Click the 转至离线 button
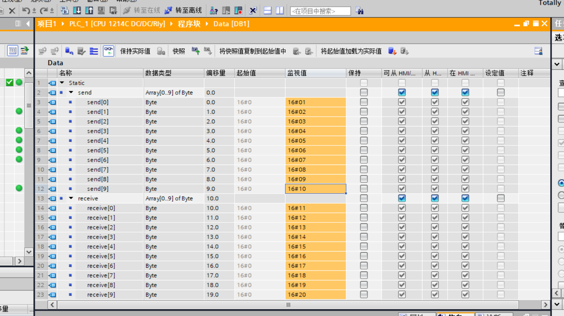The image size is (564, 316). point(188,11)
